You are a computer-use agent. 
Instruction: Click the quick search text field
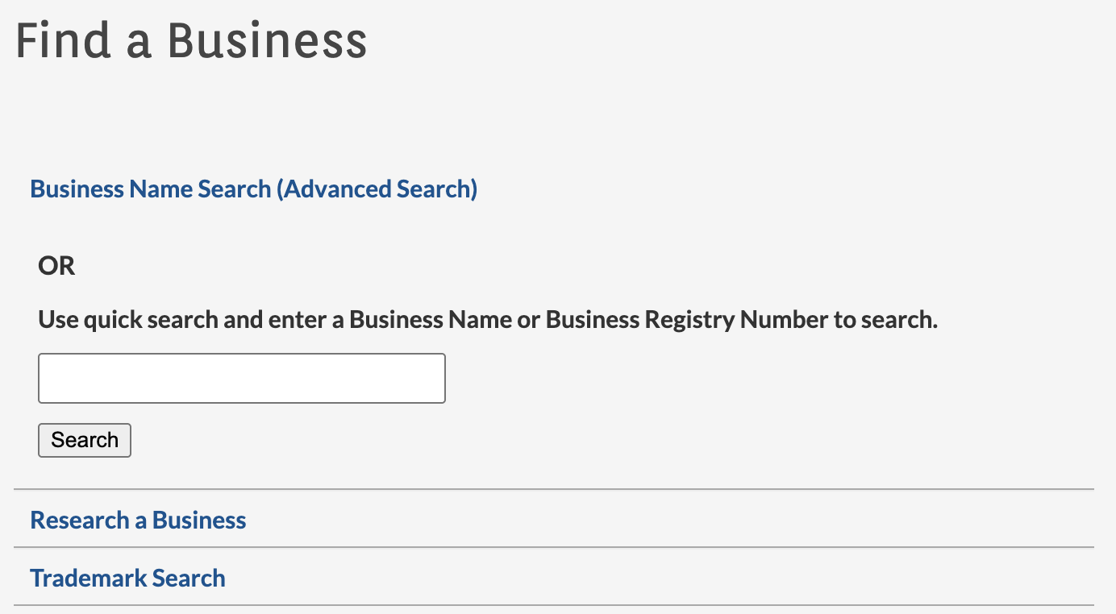click(241, 378)
